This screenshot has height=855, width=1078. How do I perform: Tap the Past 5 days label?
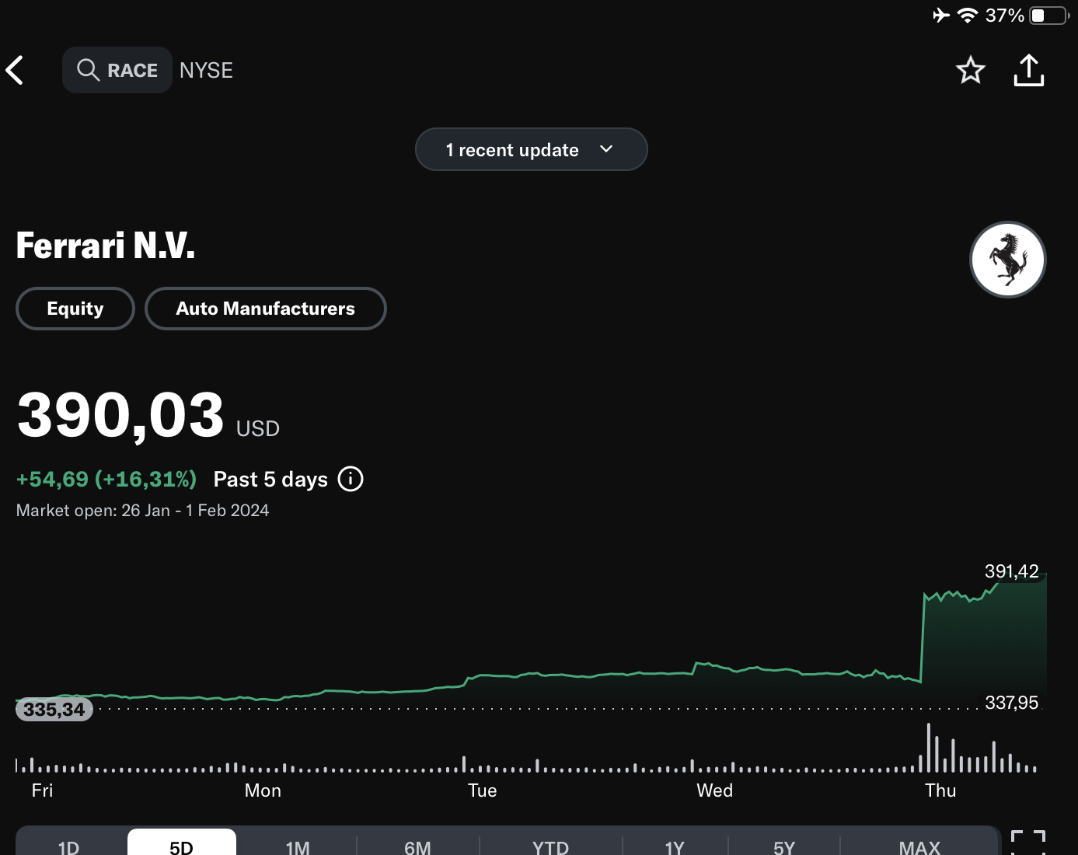pos(270,479)
